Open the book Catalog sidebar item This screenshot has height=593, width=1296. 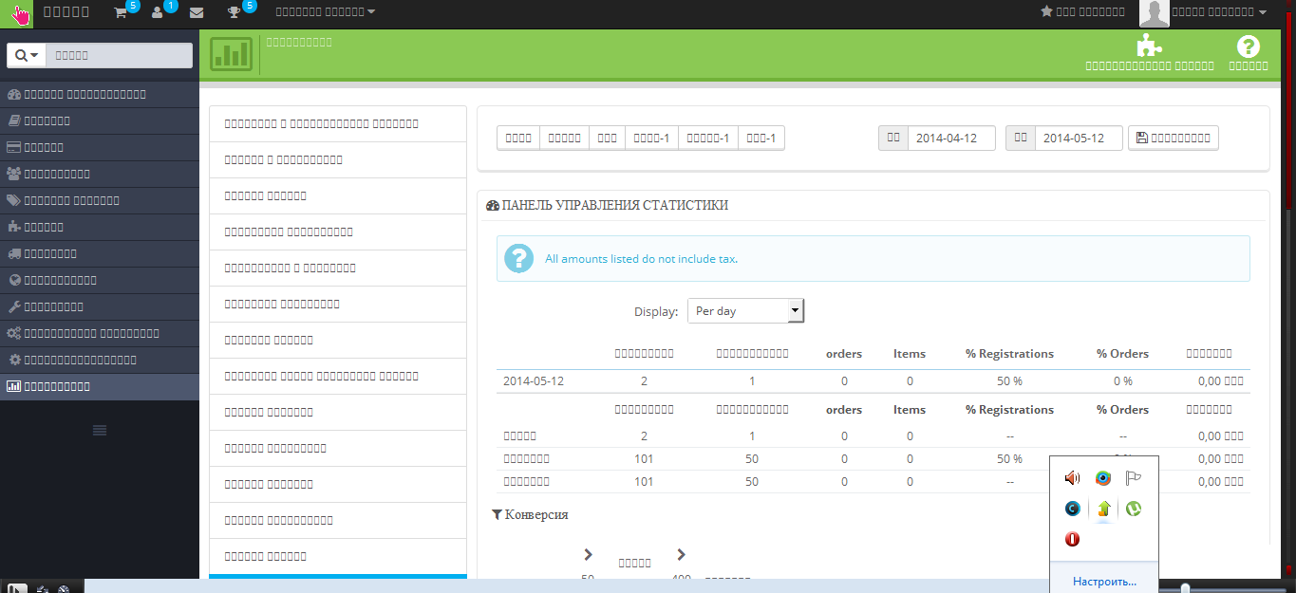[x=100, y=121]
